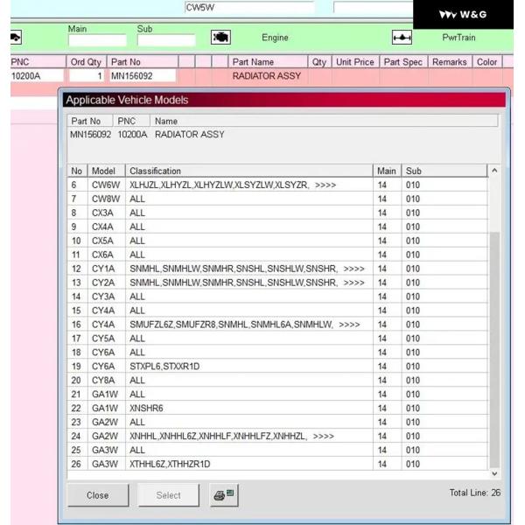Screen dimensions: 525x525
Task: Select row 21 GA1W with ALL classification
Action: (x=277, y=394)
